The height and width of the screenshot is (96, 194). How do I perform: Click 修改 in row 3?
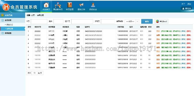[183, 39]
